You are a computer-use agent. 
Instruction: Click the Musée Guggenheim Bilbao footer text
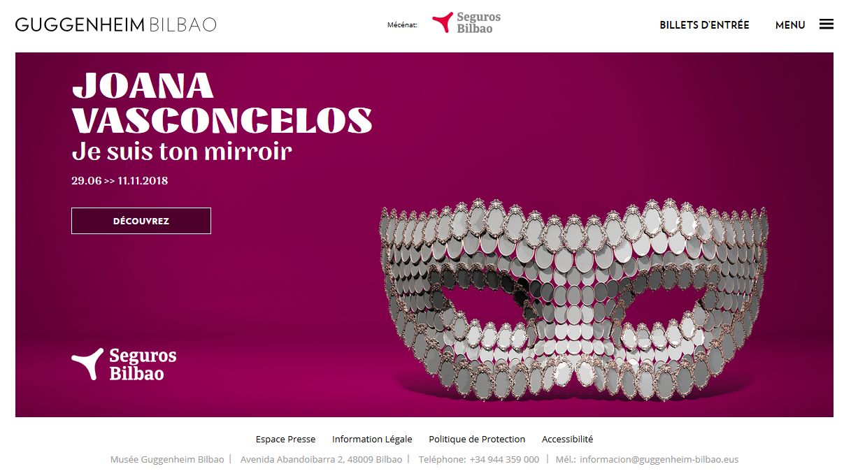tap(167, 460)
